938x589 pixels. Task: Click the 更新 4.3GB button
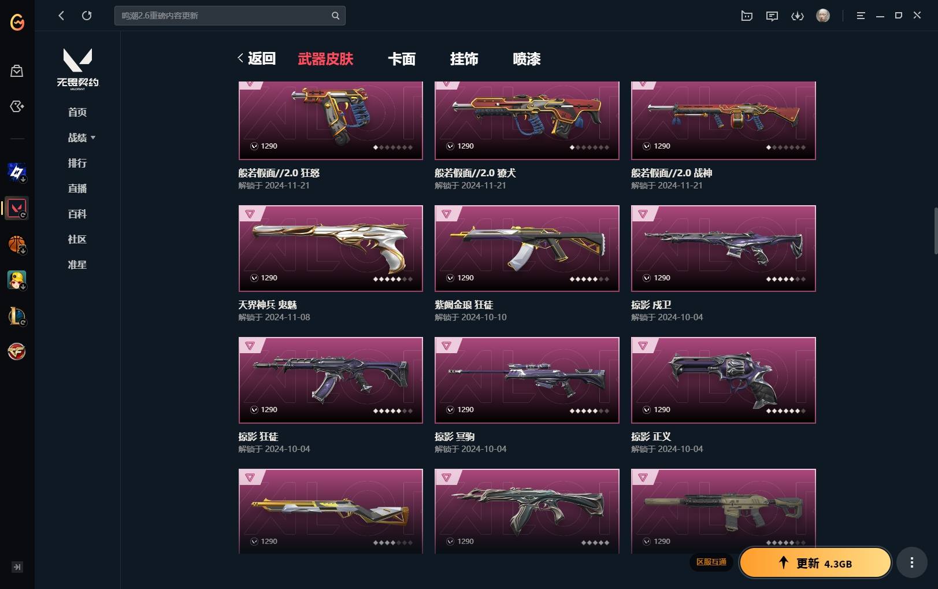pyautogui.click(x=815, y=562)
